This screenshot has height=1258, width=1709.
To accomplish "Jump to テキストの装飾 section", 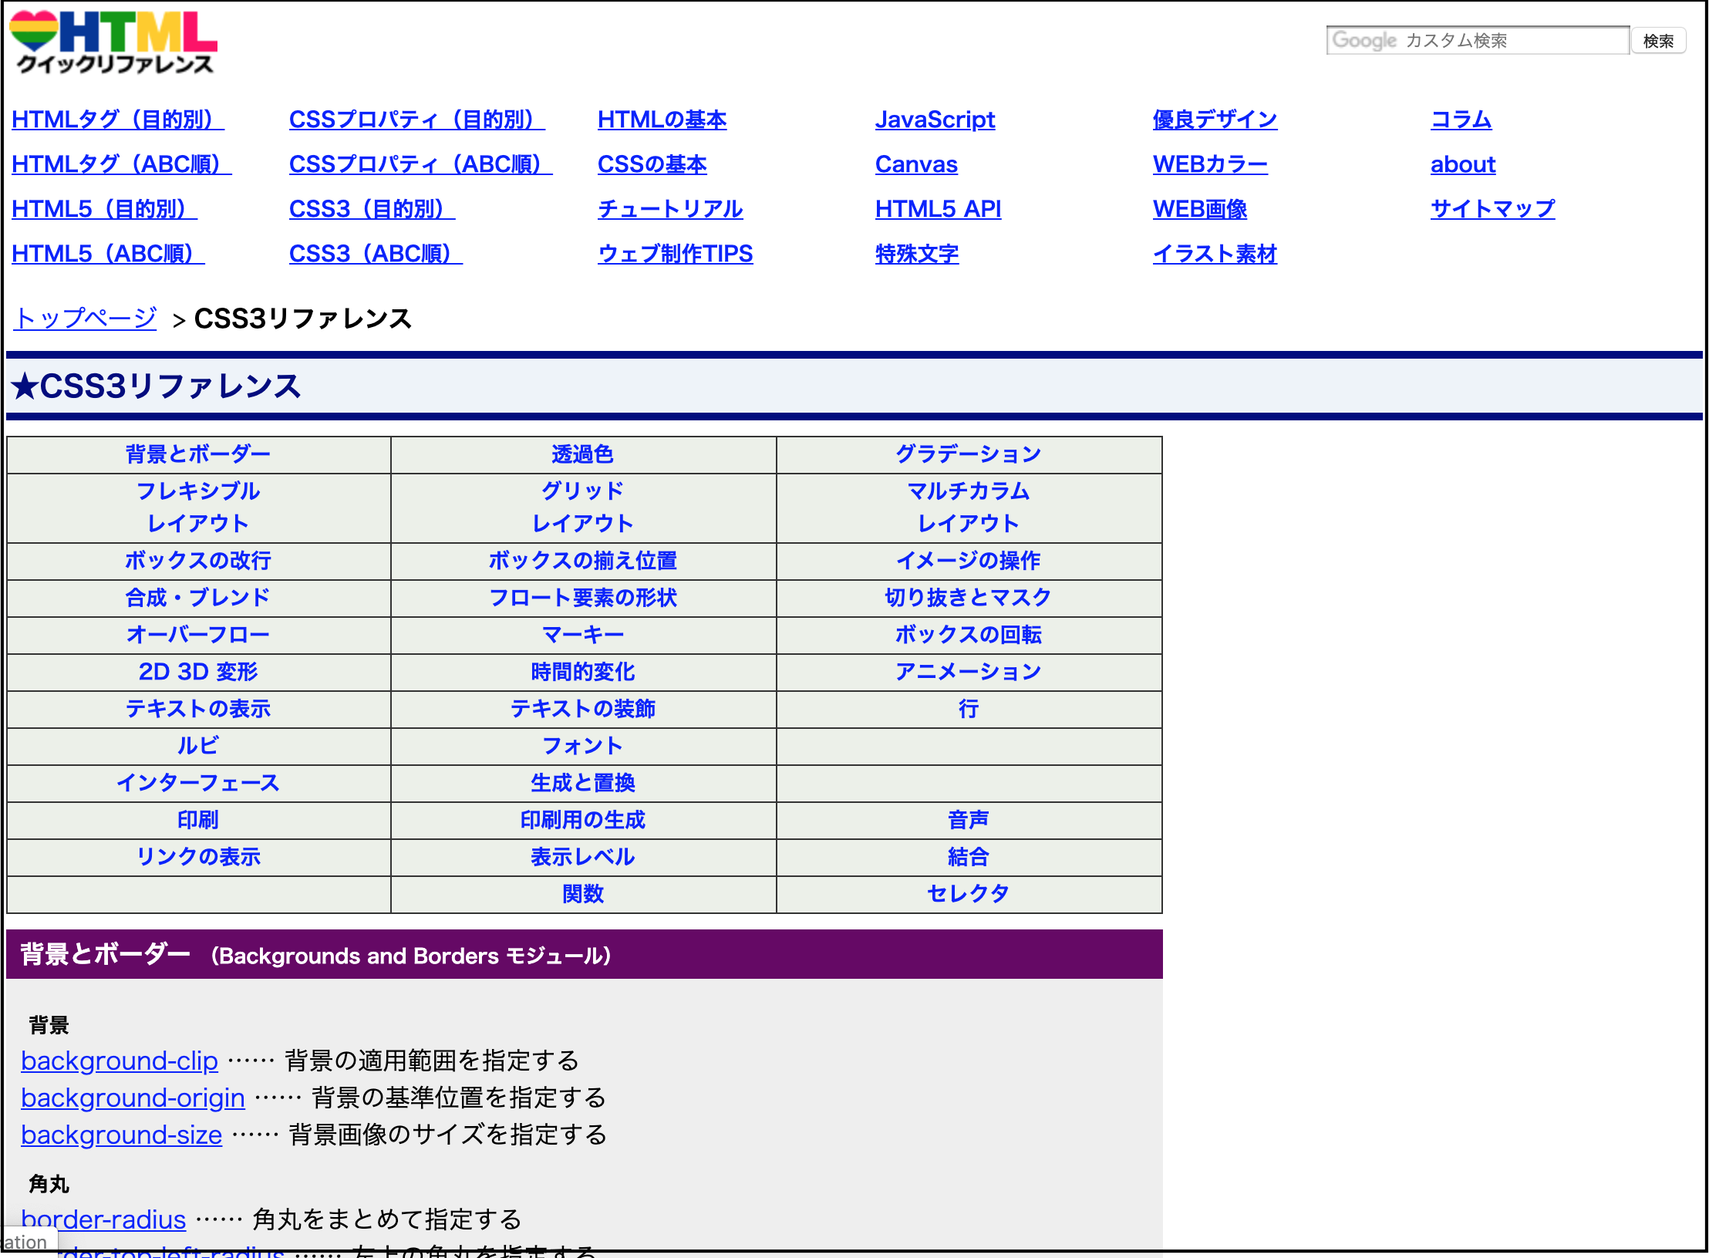I will pyautogui.click(x=583, y=709).
